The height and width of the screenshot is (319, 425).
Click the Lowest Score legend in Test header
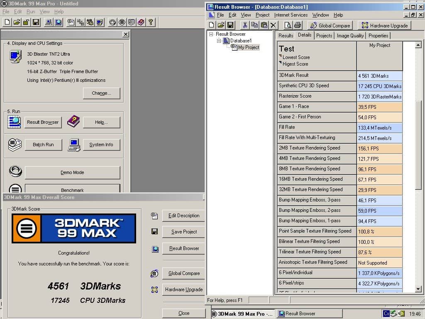coord(296,57)
